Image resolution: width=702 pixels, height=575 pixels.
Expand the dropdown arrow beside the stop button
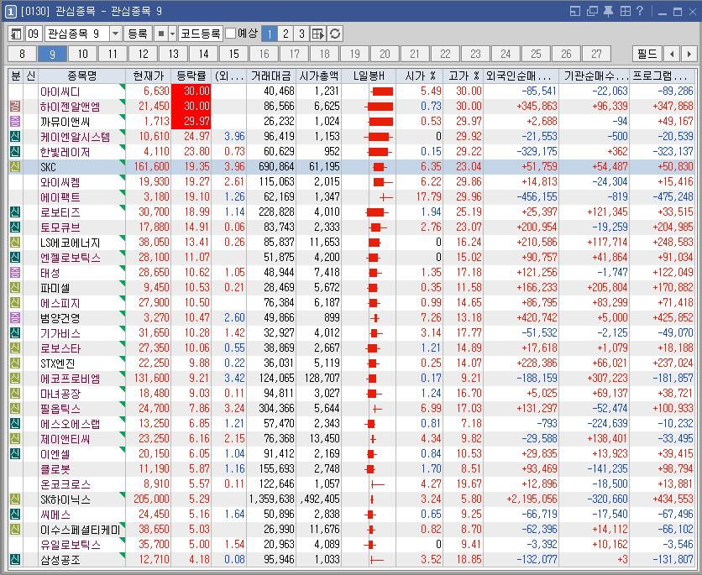coord(172,34)
